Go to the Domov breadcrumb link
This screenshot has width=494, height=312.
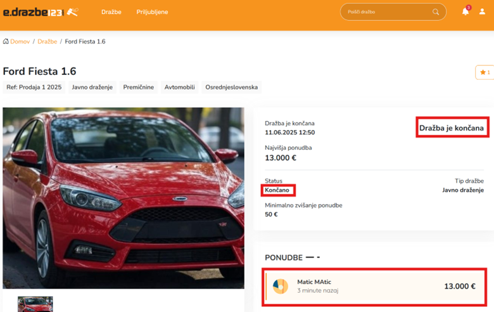click(20, 41)
